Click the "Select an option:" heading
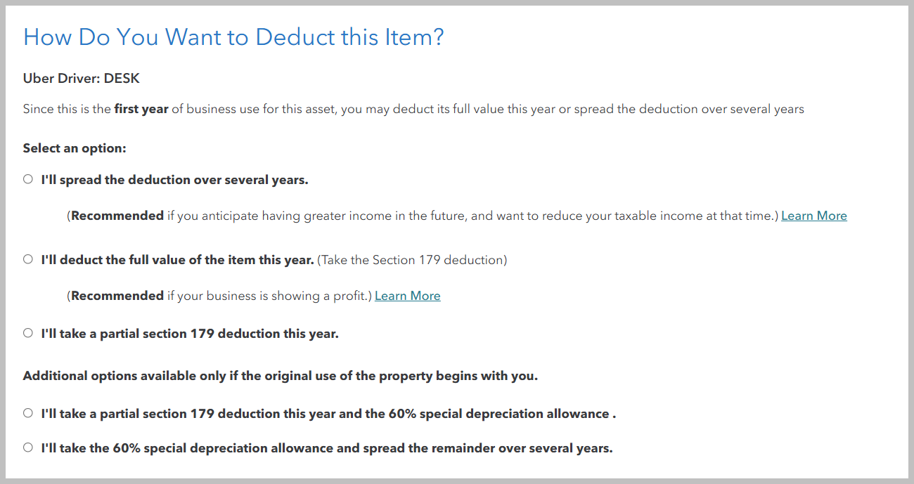This screenshot has width=914, height=484. (x=75, y=148)
